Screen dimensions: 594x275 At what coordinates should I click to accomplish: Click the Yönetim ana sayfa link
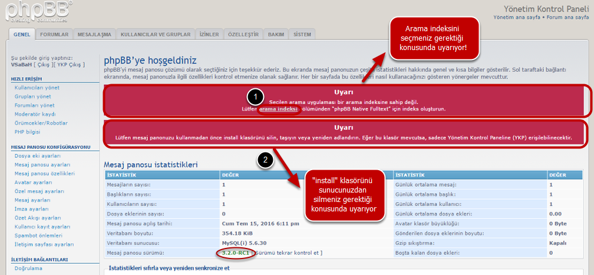(x=517, y=18)
